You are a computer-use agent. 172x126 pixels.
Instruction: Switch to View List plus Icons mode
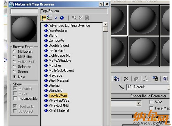pyautogui.click(x=49, y=18)
